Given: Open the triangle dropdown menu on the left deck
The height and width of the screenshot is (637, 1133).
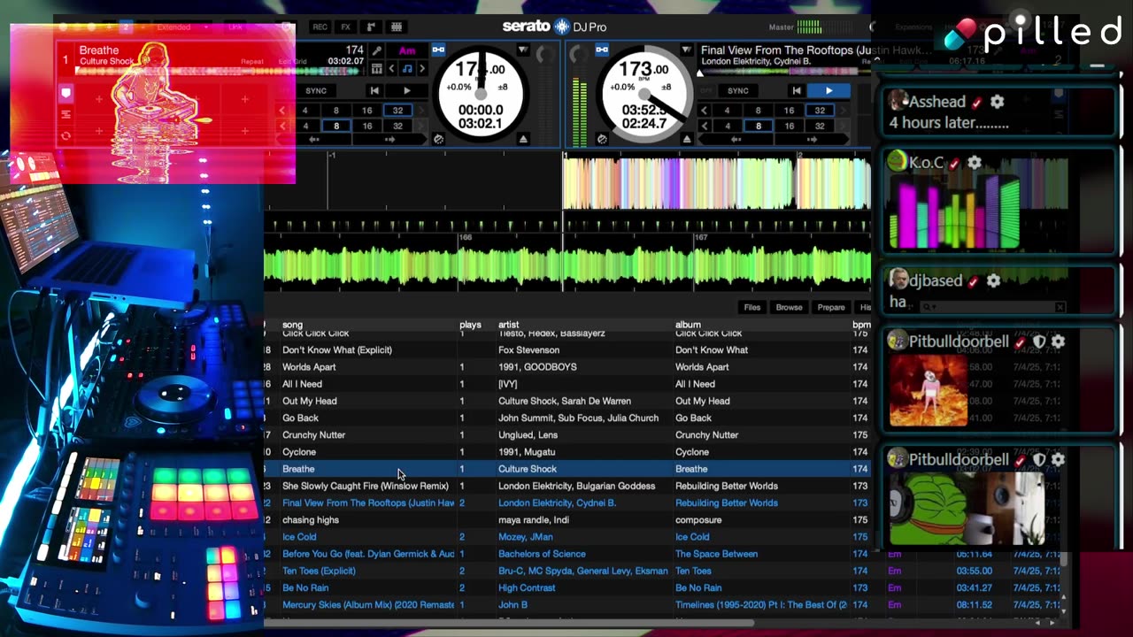Looking at the screenshot, I should [522, 50].
